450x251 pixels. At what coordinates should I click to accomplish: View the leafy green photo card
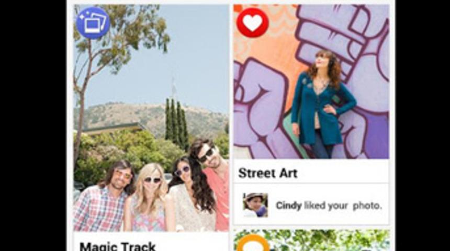tap(311, 241)
